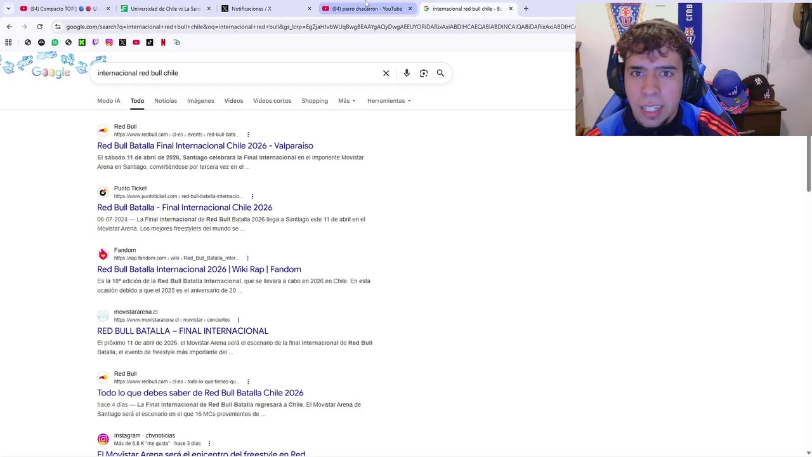Screen dimensions: 812x457
Task: Select the Shopping search tab
Action: [x=315, y=101]
